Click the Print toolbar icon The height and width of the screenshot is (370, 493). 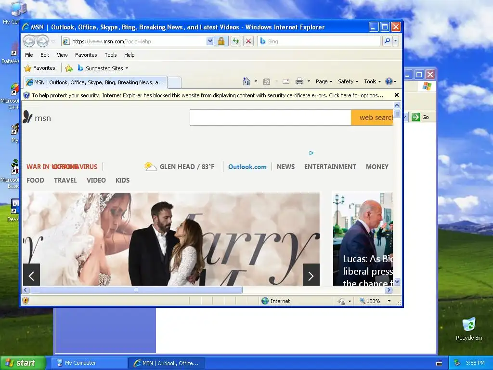299,82
